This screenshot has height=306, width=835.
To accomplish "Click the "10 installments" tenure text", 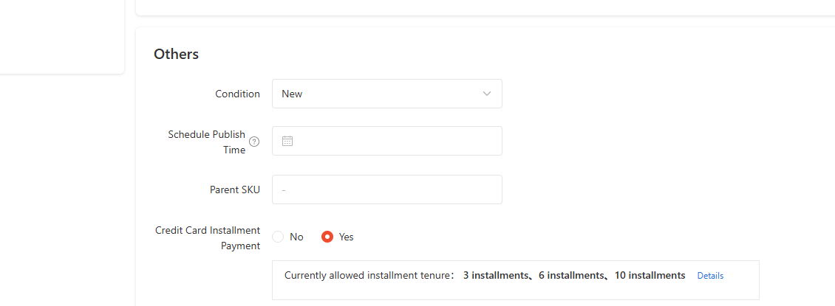I will (x=650, y=275).
